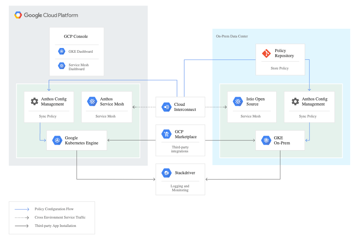Click the "Google Kubernetes Engine" title

(82, 140)
